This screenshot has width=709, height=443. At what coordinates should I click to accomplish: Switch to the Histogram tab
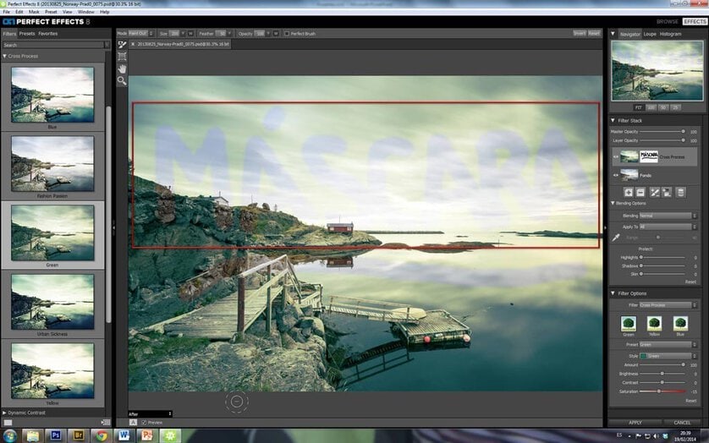[670, 34]
